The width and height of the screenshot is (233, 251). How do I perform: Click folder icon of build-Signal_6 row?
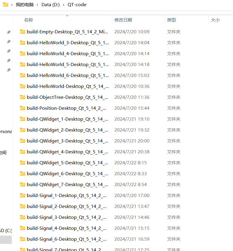23,239
